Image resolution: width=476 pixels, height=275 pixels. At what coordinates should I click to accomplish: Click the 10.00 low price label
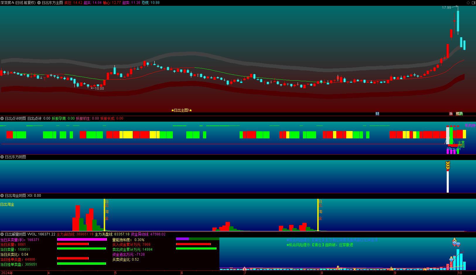99,89
